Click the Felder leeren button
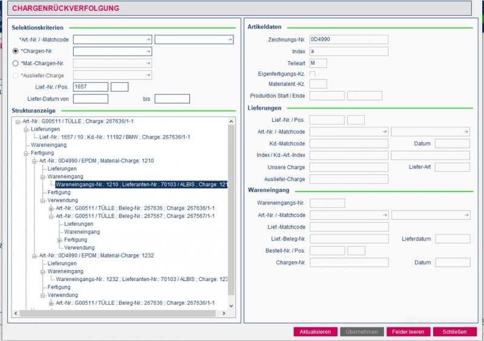 tap(408, 332)
